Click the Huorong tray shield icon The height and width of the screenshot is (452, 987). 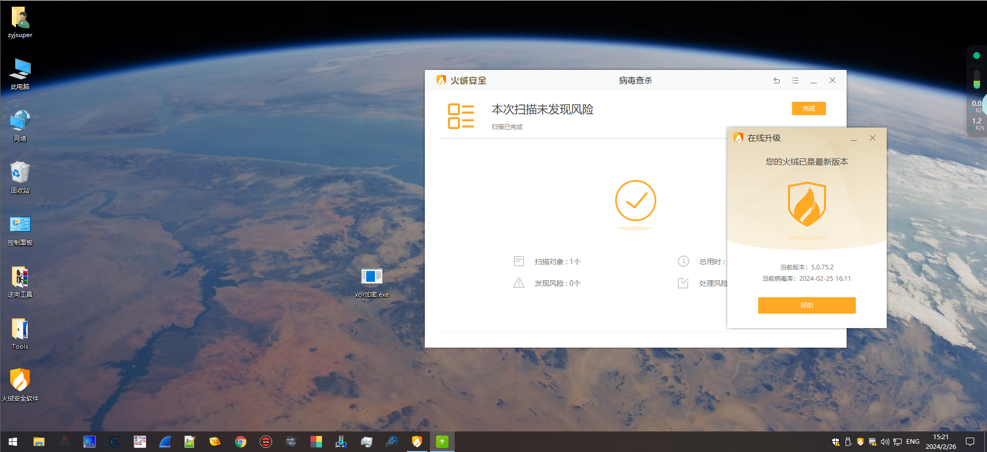click(860, 442)
